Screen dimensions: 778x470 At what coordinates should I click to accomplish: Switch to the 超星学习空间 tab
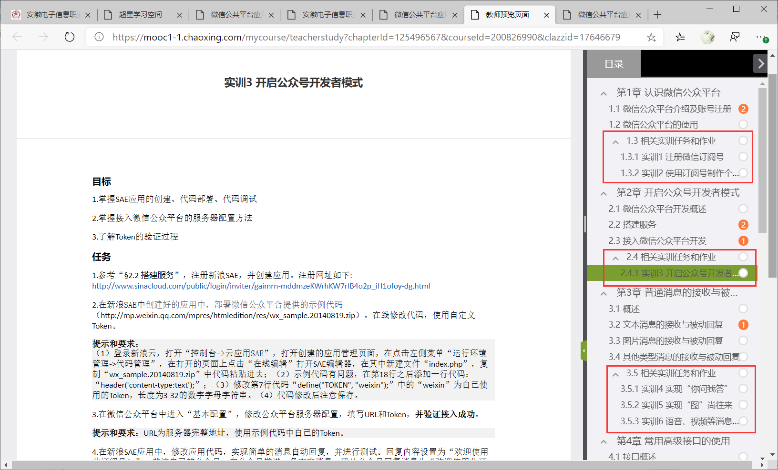click(140, 15)
